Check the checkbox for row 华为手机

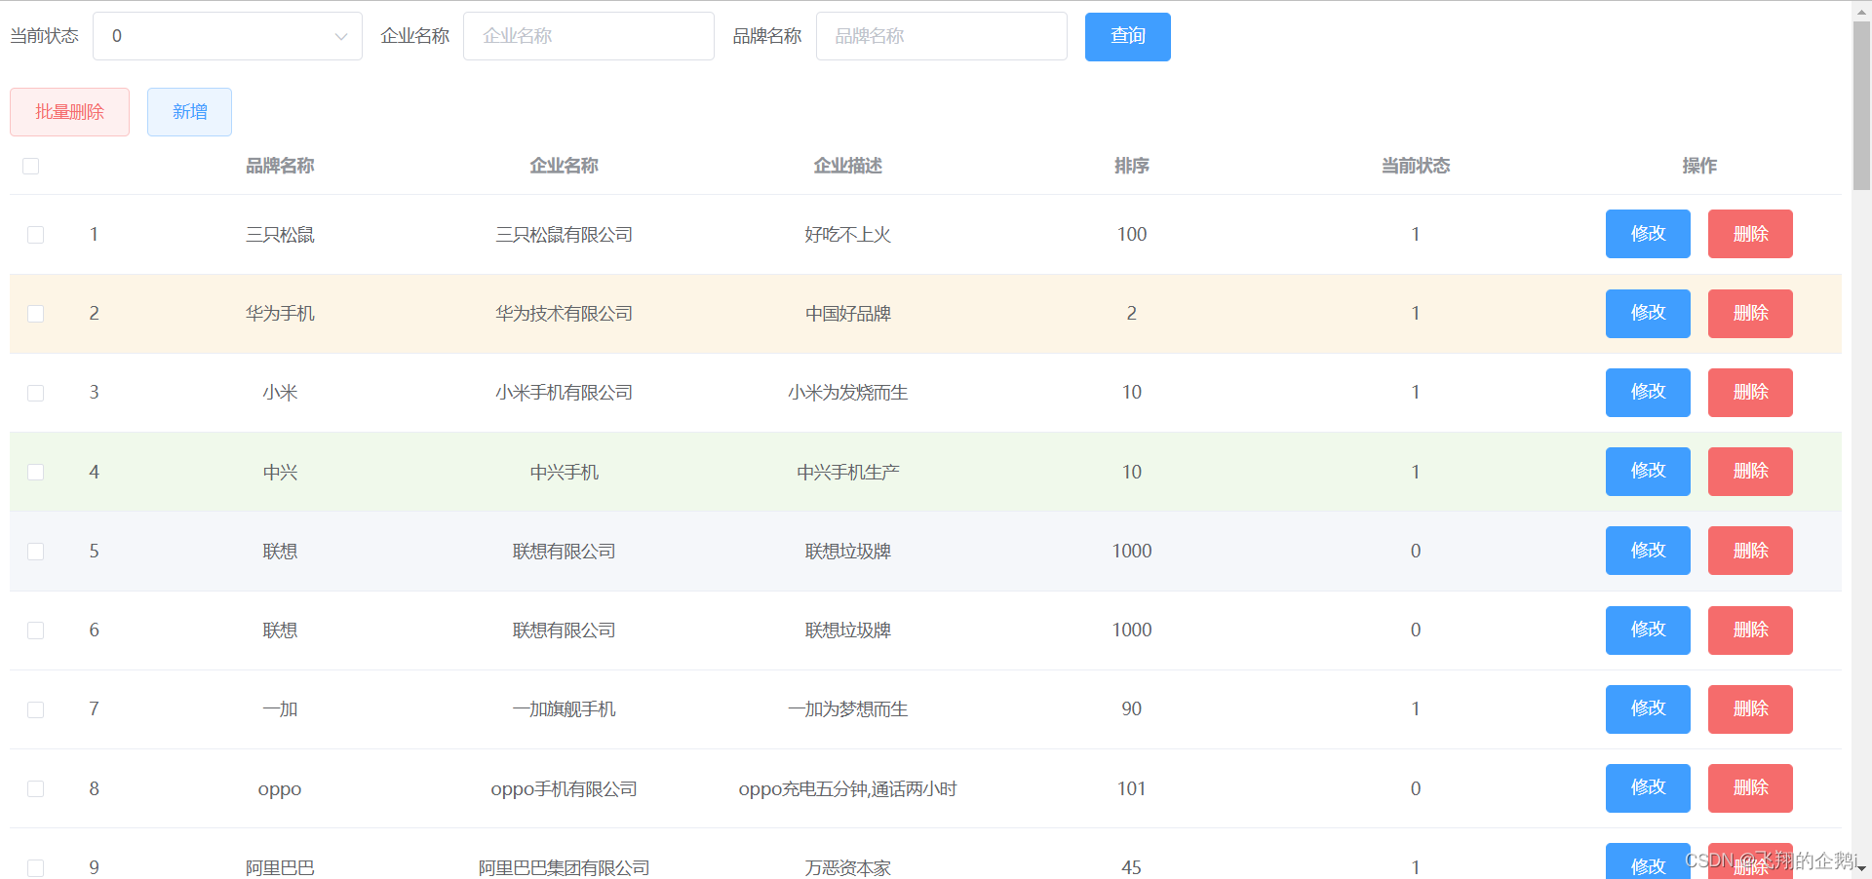(x=36, y=314)
